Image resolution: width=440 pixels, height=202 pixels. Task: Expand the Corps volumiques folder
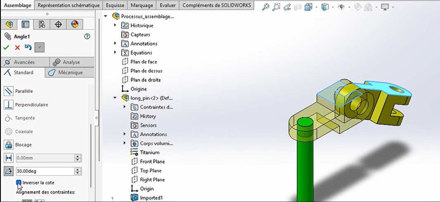125,143
